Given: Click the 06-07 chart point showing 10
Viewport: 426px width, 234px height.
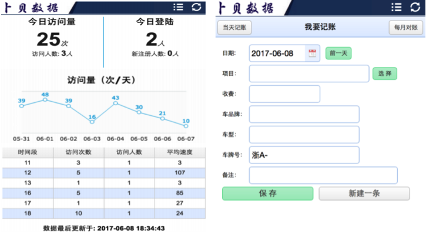Looking at the screenshot, I should point(186,126).
